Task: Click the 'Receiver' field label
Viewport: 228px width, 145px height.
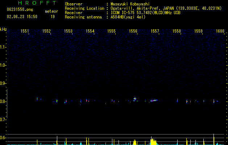Action: click(74, 13)
